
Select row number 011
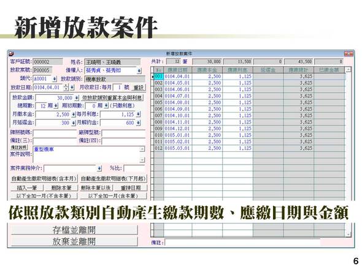(159, 141)
